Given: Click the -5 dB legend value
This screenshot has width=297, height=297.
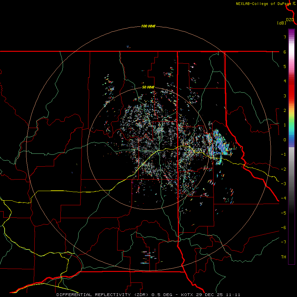Looking at the screenshot, I should coord(283,213).
